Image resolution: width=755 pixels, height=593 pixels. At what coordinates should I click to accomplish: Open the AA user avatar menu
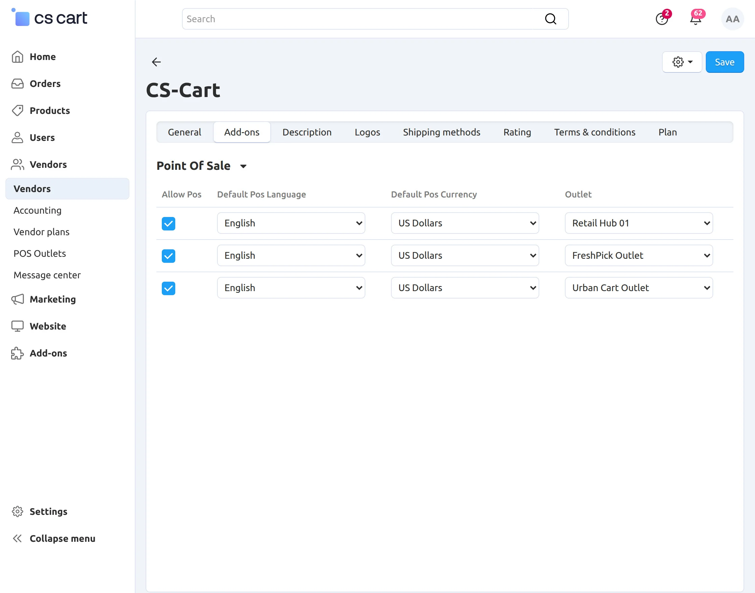click(732, 19)
